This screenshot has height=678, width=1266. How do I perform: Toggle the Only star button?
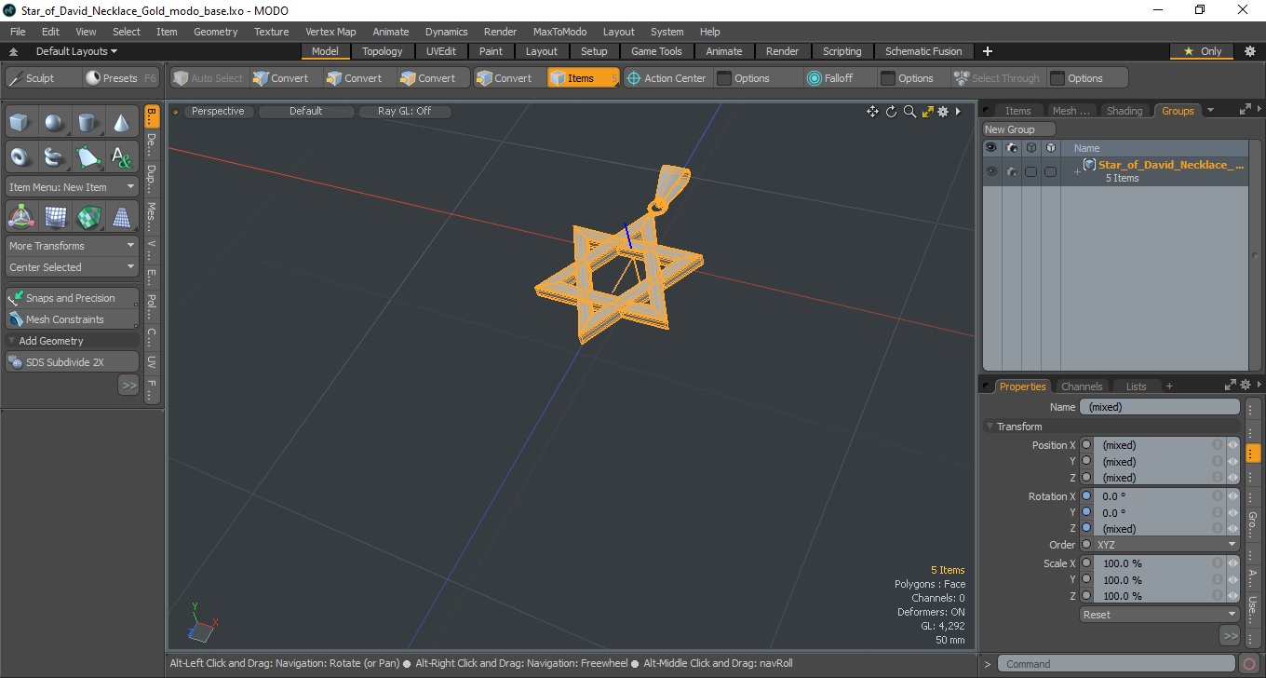[x=1202, y=51]
